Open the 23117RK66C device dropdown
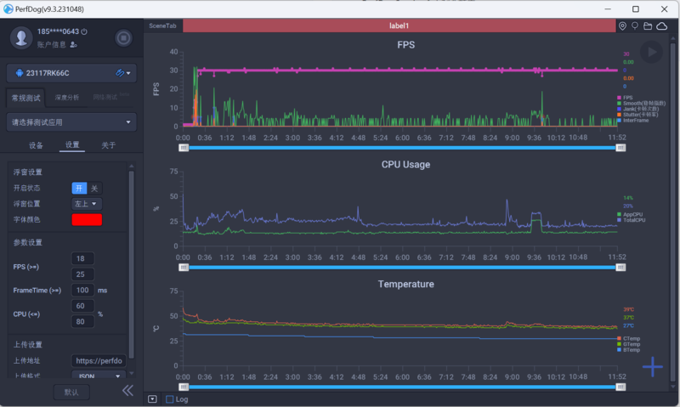The height and width of the screenshot is (407, 680). point(71,73)
